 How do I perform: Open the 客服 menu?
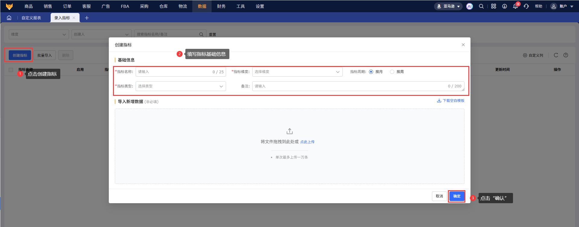[x=87, y=6]
